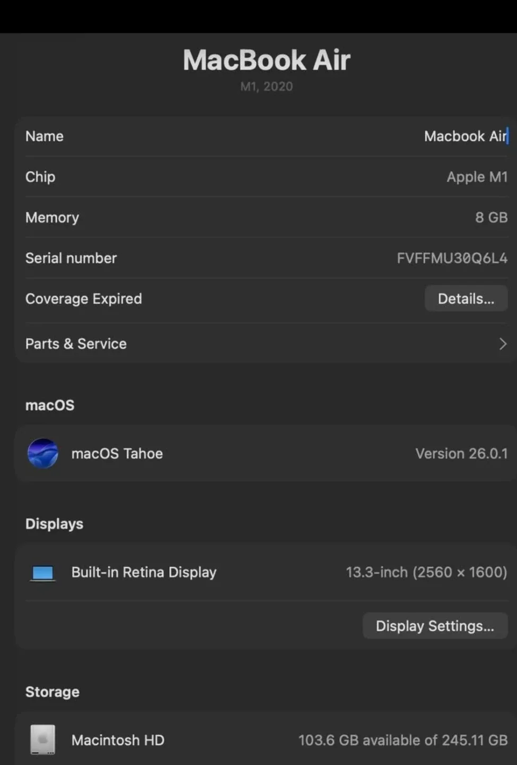Click the Parts & Service chevron arrow
The height and width of the screenshot is (765, 517).
coord(502,344)
